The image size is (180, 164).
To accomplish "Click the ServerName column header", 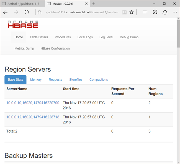I will coord(17,89).
